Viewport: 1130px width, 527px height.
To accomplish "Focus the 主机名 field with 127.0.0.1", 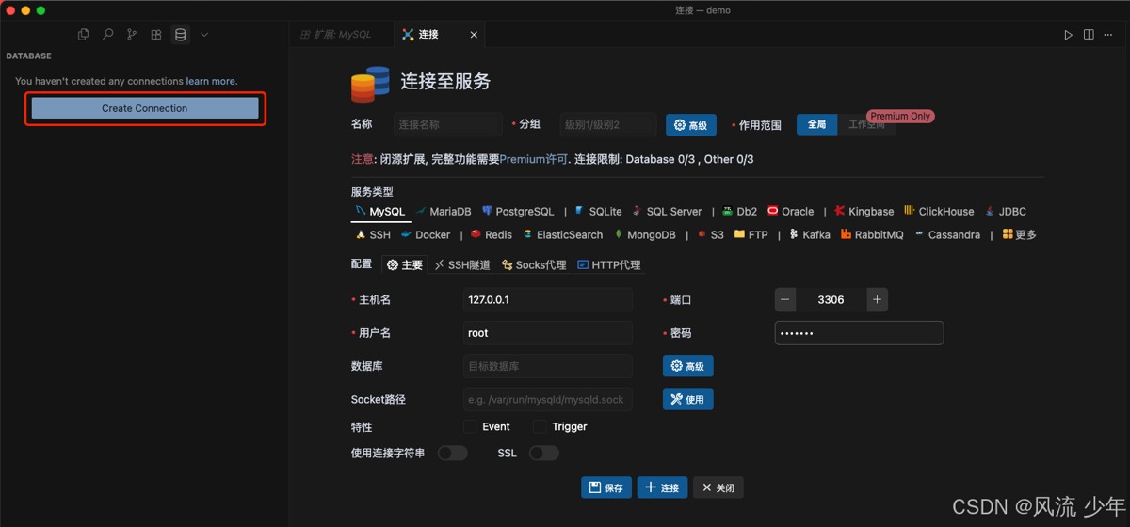I will (x=547, y=300).
